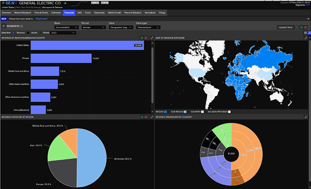Export Revenue Exposure by Region to PDF
This screenshot has height=189, width=311.
tap(146, 117)
